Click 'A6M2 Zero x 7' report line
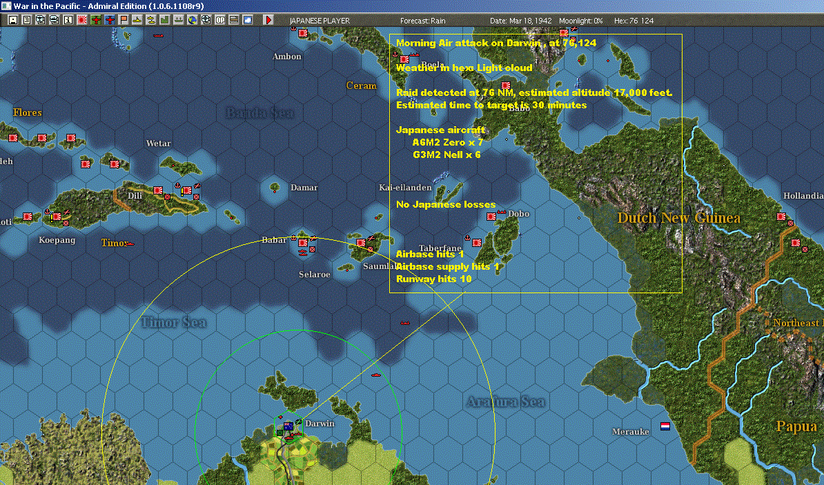 [x=448, y=142]
